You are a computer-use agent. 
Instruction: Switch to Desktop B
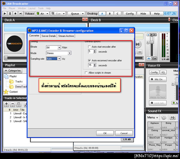coord(110,14)
